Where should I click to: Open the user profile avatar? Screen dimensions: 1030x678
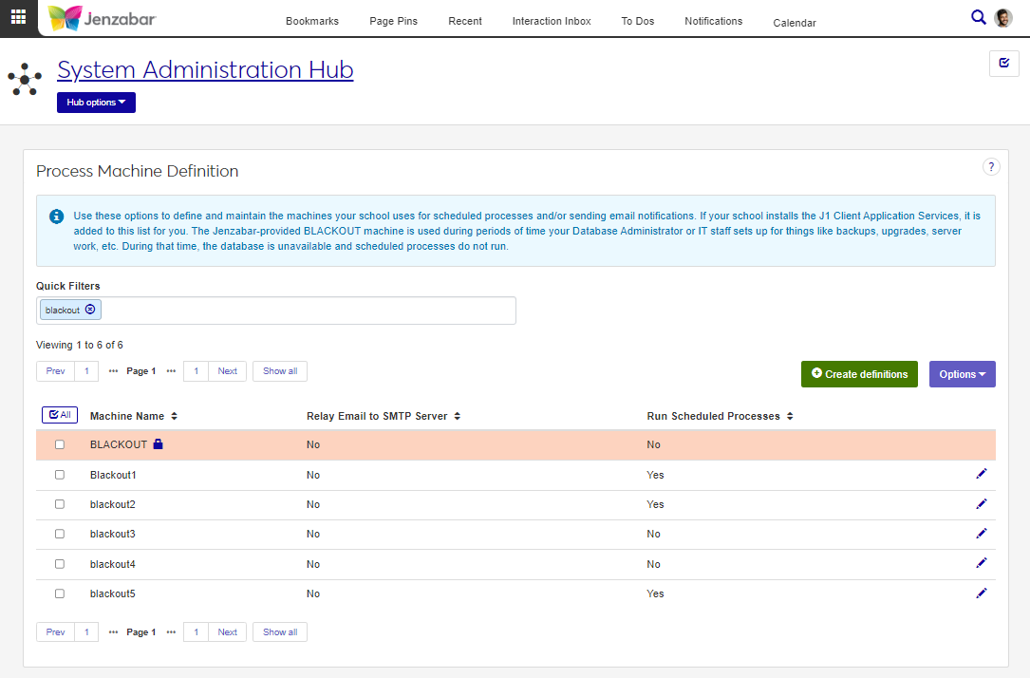click(1003, 18)
